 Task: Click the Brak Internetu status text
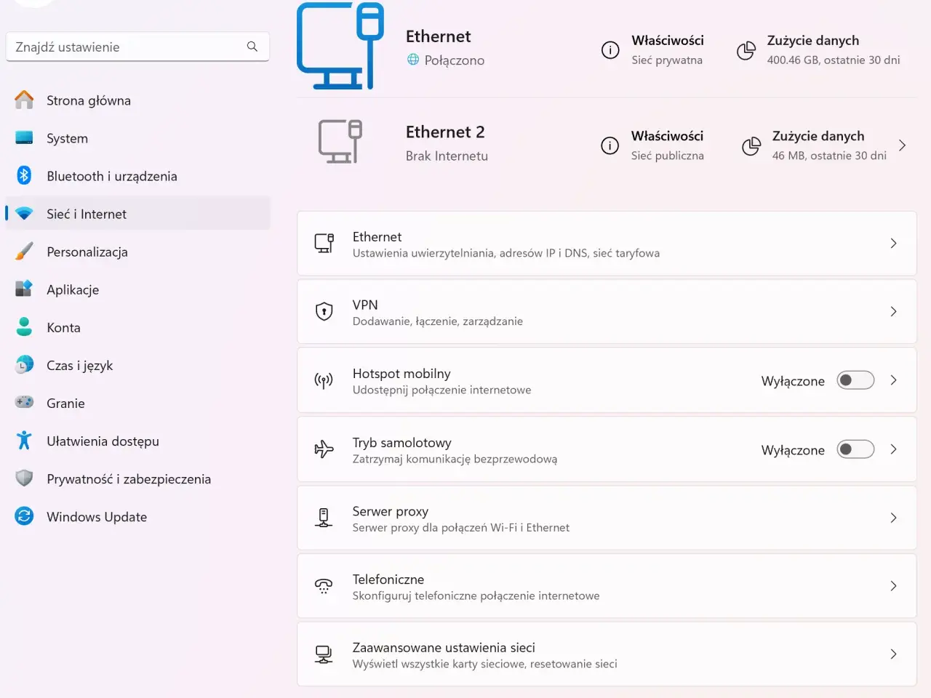tap(447, 156)
